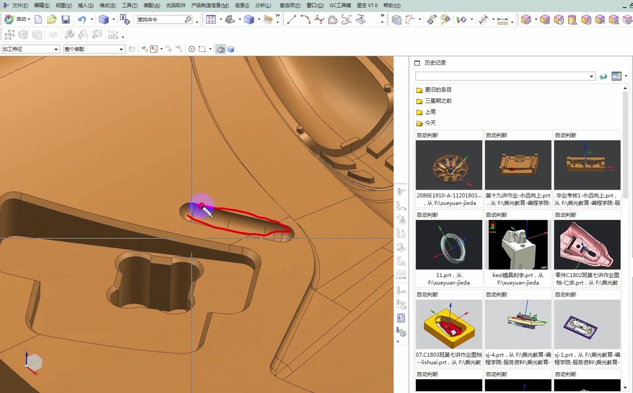Open the 加工特征 selection type filter dropdown

pos(30,49)
